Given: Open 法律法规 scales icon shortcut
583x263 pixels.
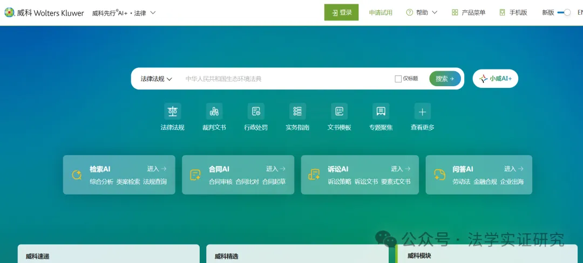Looking at the screenshot, I should point(173,111).
